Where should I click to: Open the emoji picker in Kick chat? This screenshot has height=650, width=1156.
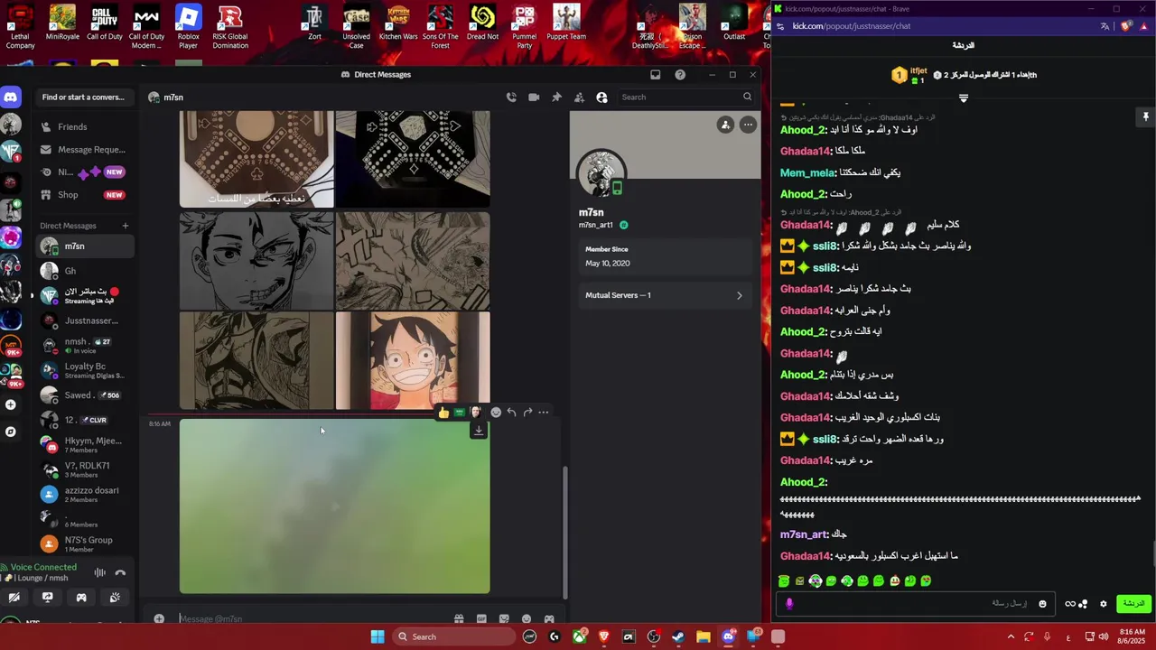(x=1042, y=604)
